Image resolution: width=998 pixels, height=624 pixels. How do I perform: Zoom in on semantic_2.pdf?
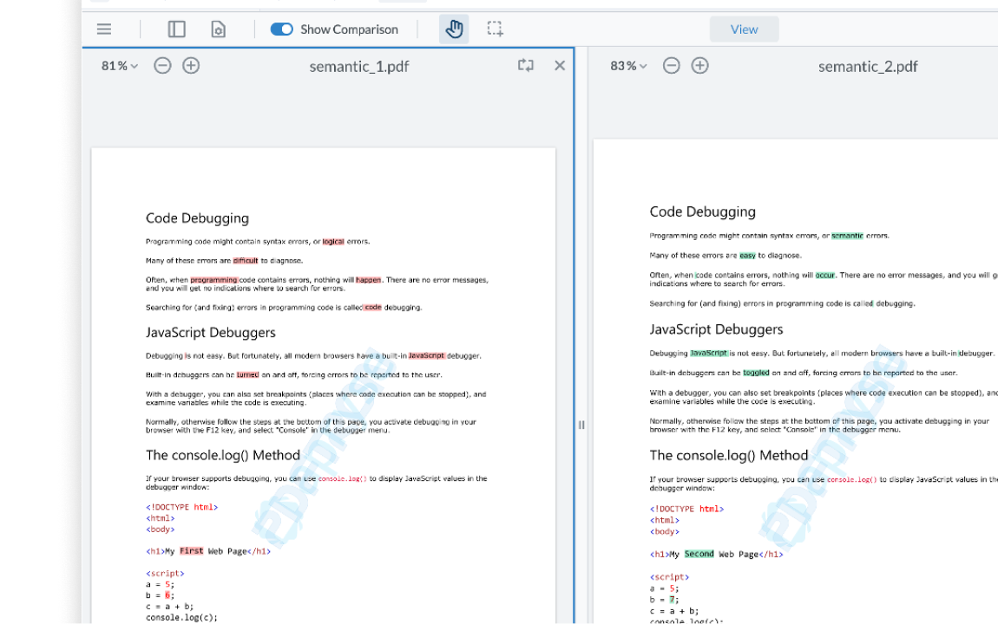pyautogui.click(x=699, y=66)
